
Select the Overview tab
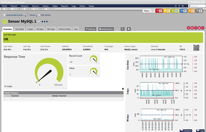click(8, 29)
